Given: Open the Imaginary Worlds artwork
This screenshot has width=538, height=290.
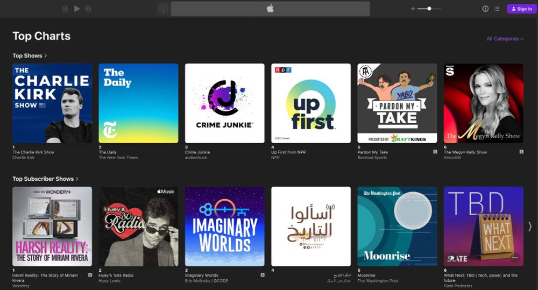Looking at the screenshot, I should (225, 227).
